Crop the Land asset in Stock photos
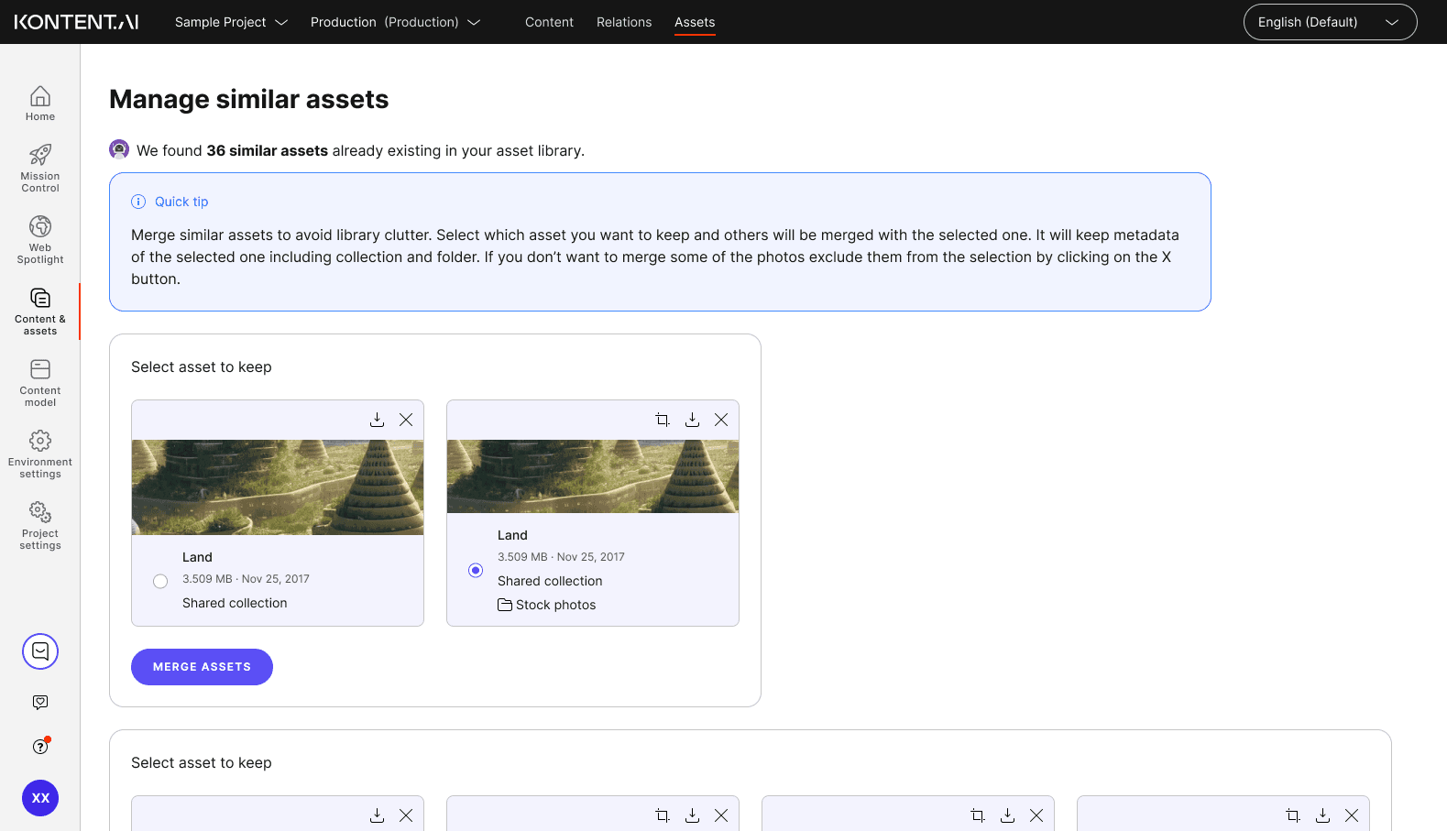The image size is (1447, 831). 663,420
